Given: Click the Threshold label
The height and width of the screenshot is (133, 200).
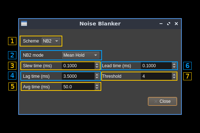Looking at the screenshot, I should pyautogui.click(x=112, y=76).
